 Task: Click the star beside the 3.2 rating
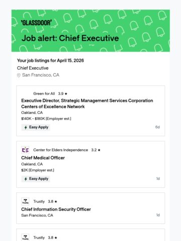(x=99, y=150)
